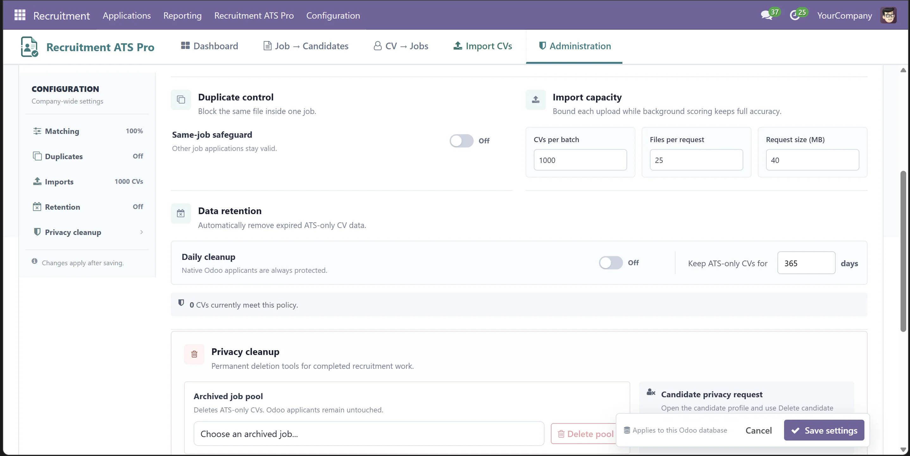The image size is (910, 456).
Task: Click the scrollbar down arrow
Action: (903, 450)
